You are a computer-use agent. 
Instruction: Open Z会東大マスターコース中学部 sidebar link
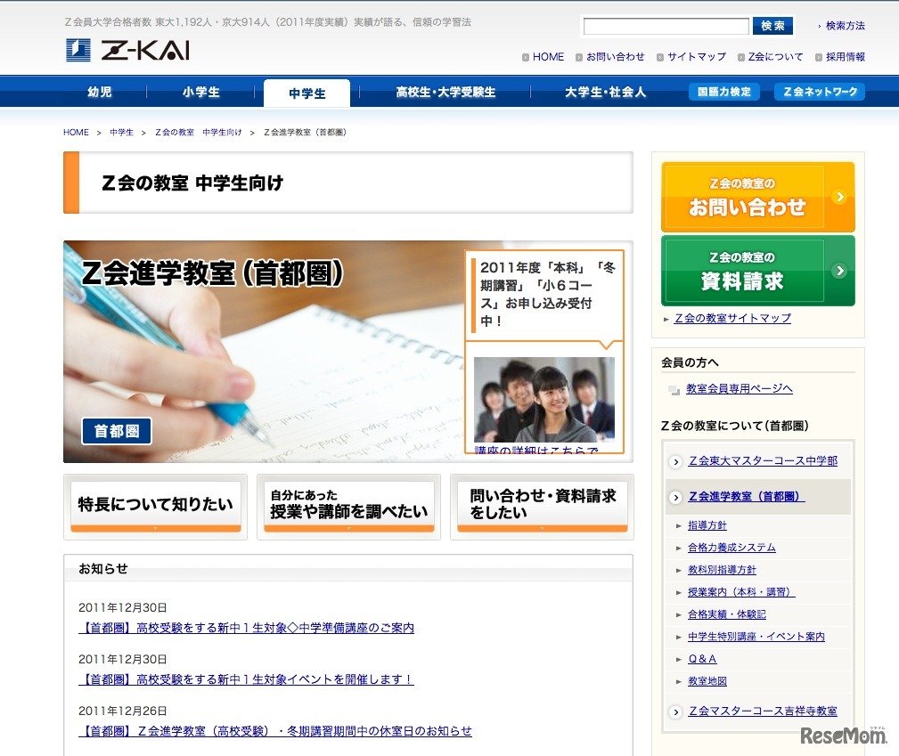pyautogui.click(x=763, y=461)
